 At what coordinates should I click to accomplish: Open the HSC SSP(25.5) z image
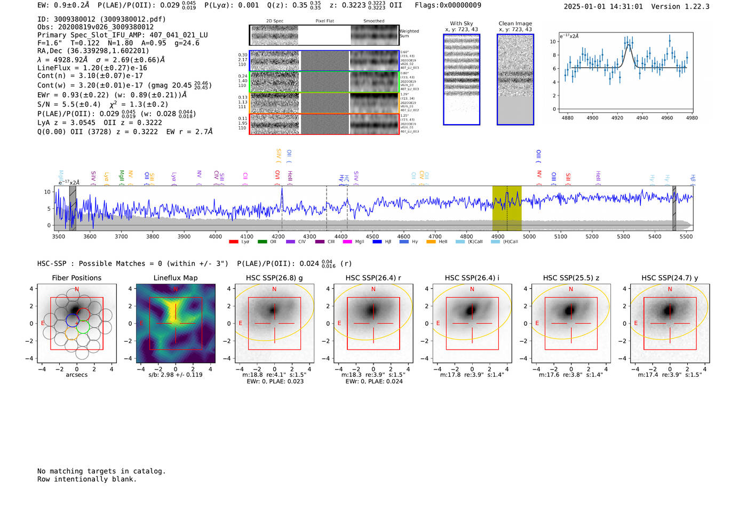571,324
